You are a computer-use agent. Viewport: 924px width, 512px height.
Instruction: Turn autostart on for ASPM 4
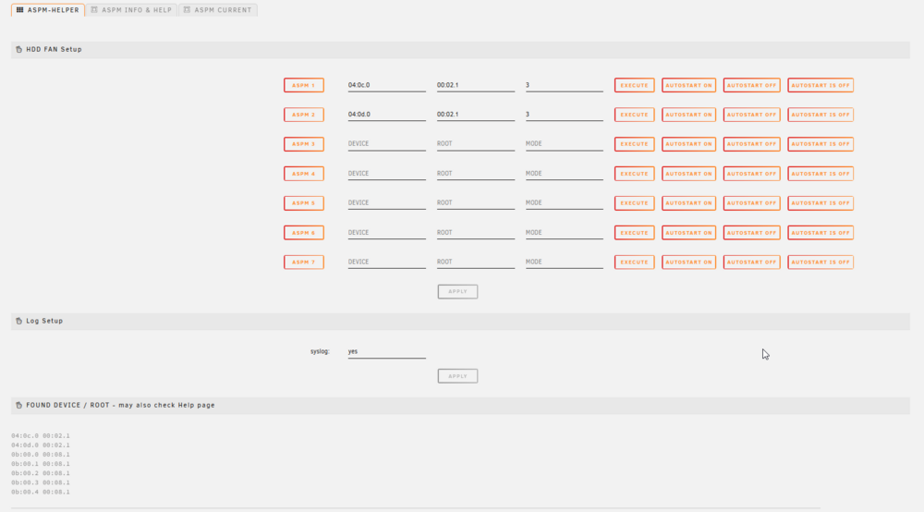click(x=688, y=174)
